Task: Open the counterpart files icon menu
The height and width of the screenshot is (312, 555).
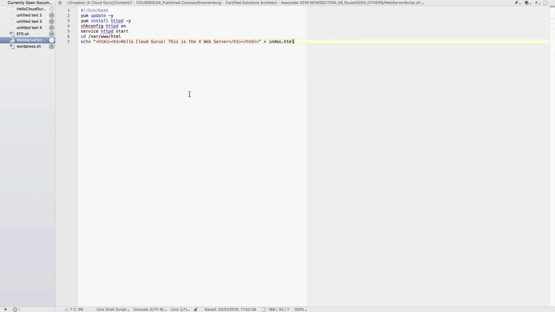Action: tap(527, 3)
